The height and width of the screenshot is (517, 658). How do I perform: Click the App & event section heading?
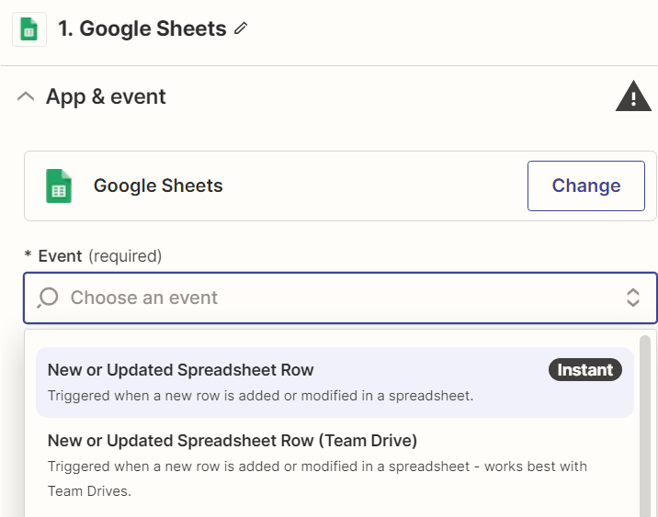(106, 96)
